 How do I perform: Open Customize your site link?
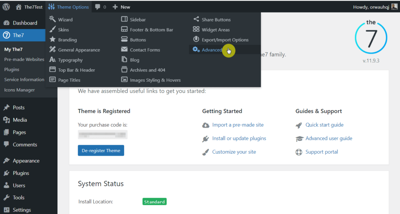(x=234, y=152)
